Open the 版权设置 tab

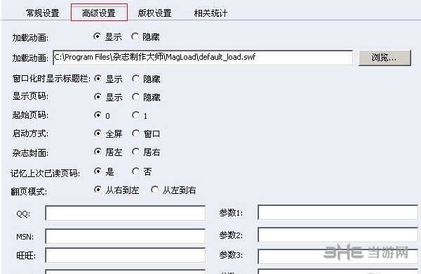coord(154,13)
